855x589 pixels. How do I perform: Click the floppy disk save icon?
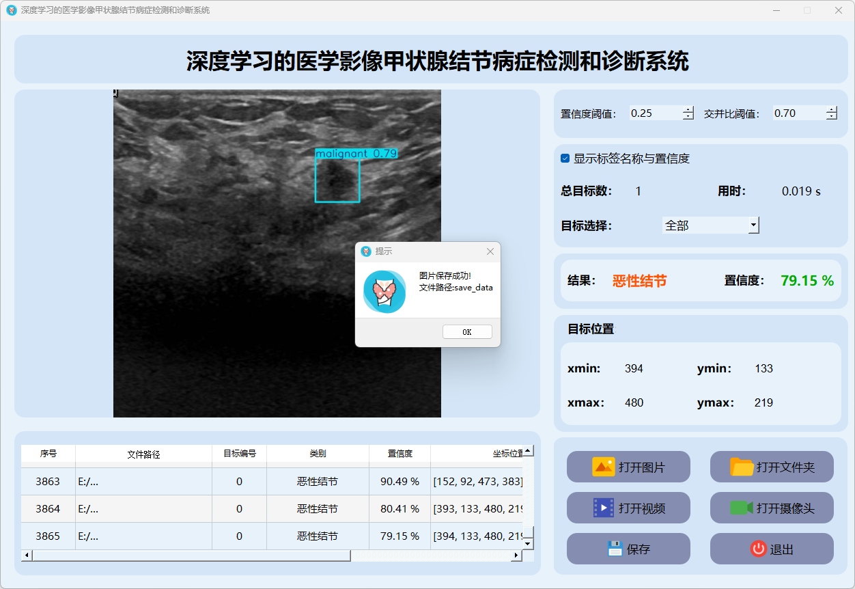615,549
